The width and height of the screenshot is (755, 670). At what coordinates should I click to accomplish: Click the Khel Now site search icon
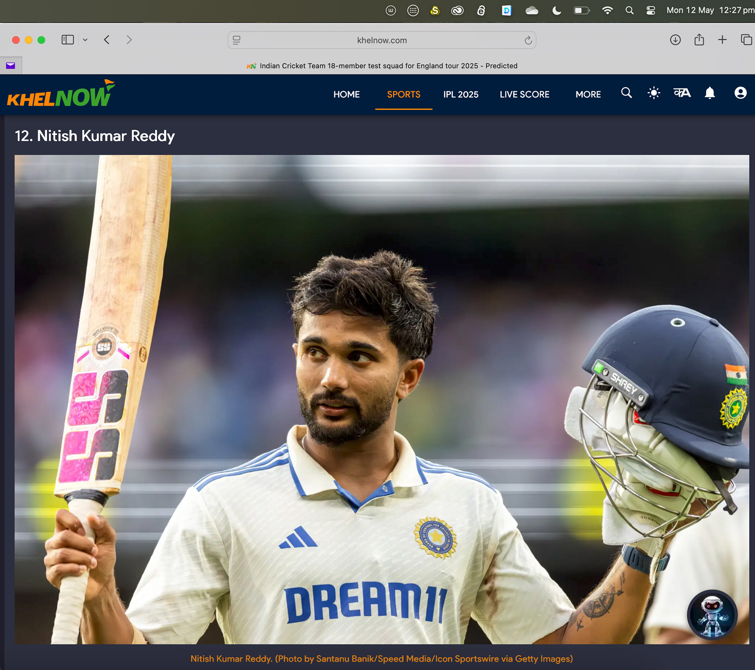click(626, 93)
